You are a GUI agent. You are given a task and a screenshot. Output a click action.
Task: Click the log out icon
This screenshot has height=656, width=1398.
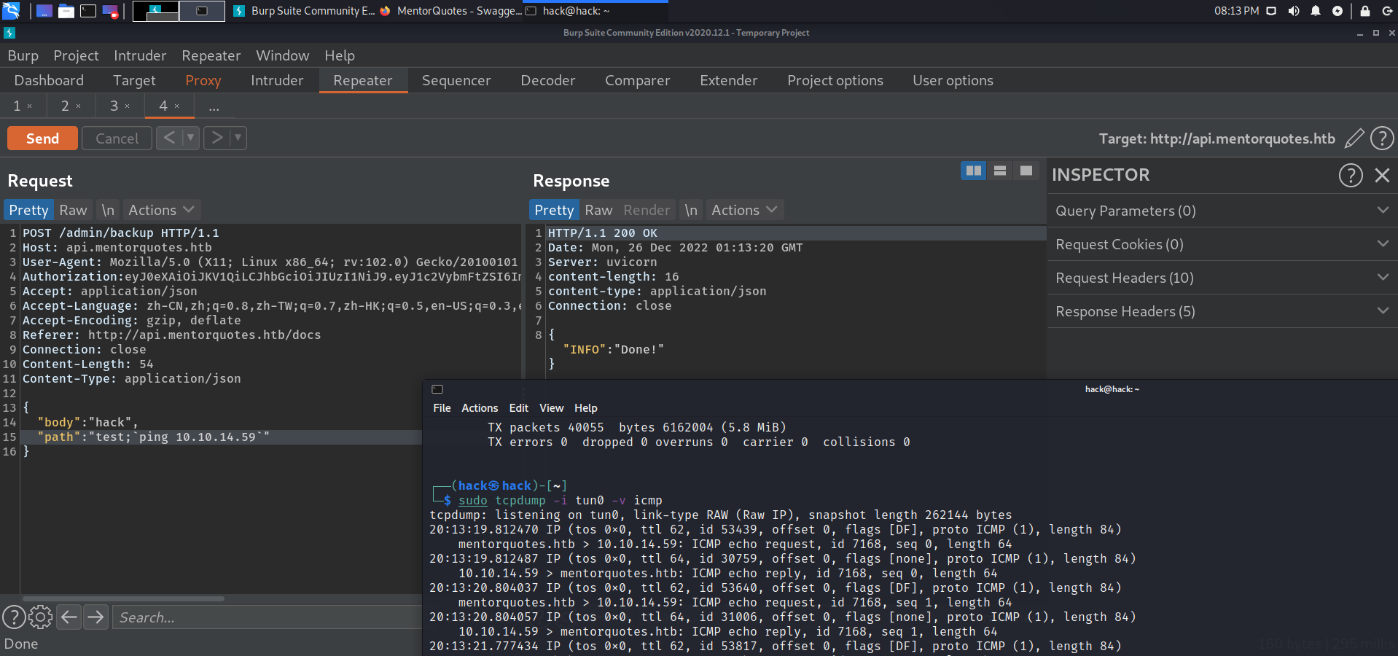[x=1387, y=11]
